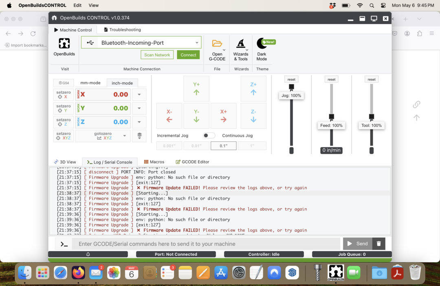This screenshot has width=440, height=286.
Task: Click Job Queue: 0 status
Action: coord(352,254)
